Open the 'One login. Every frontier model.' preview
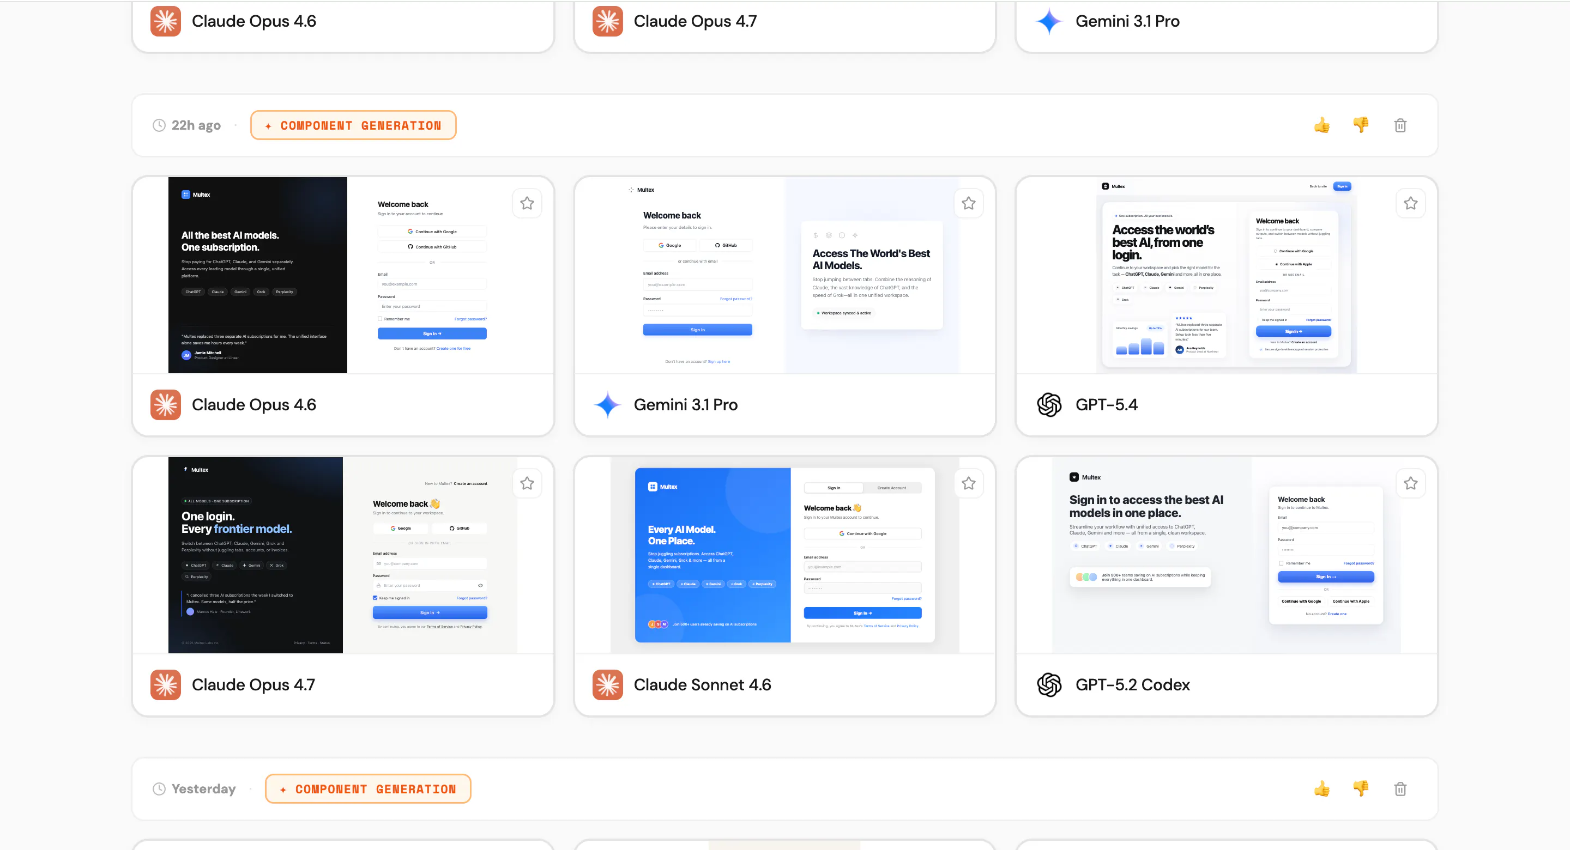 pyautogui.click(x=343, y=555)
